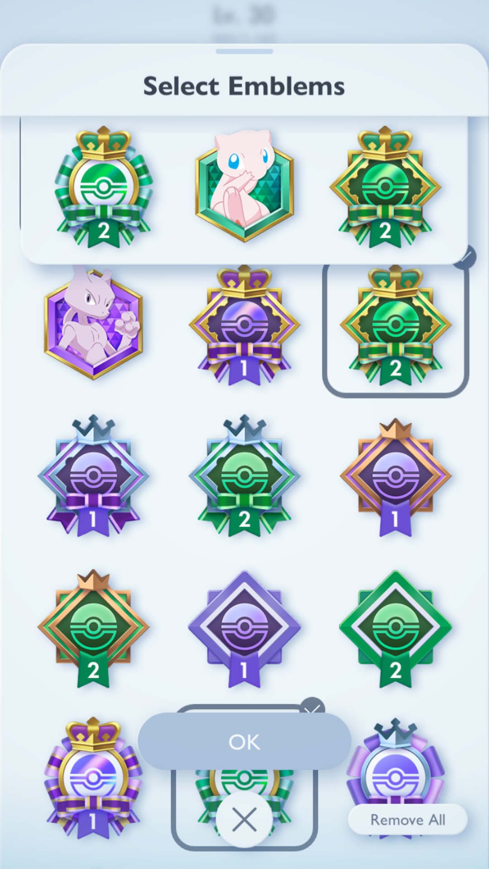Remove the green diamond emblem from top tray

[x=385, y=186]
